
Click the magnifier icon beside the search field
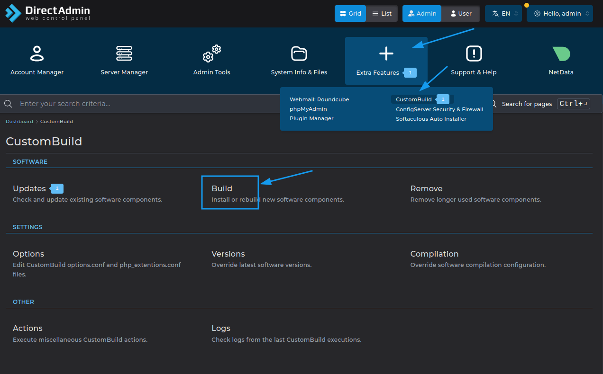click(8, 104)
